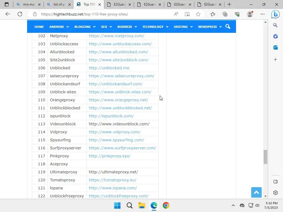The height and width of the screenshot is (212, 283).
Task: Reload the page with refresh icon
Action: (x=20, y=14)
